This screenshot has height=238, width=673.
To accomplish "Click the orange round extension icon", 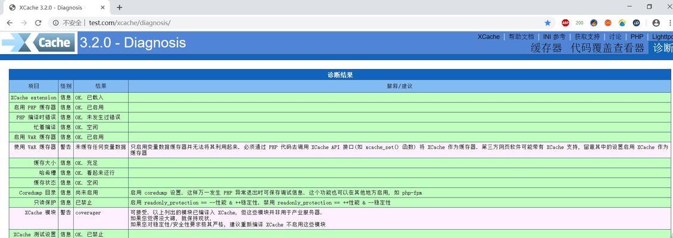I will tap(607, 23).
